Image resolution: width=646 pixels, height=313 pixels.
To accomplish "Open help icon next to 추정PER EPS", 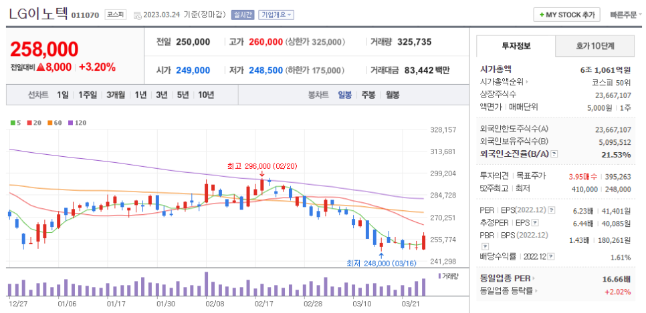I will tap(535, 224).
